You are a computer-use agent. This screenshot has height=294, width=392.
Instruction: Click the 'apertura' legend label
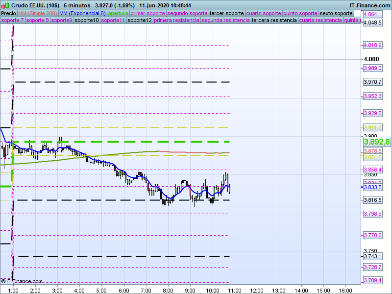pos(119,13)
